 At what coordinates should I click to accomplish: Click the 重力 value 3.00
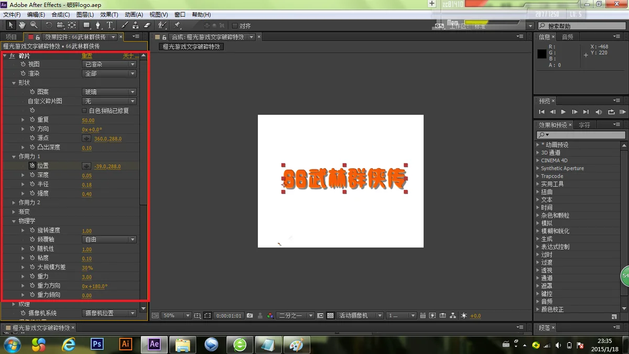[x=87, y=277]
